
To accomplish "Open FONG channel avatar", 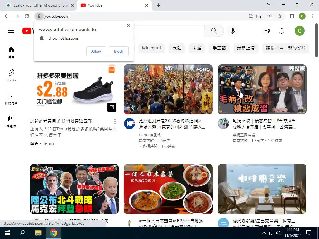I will (129, 123).
